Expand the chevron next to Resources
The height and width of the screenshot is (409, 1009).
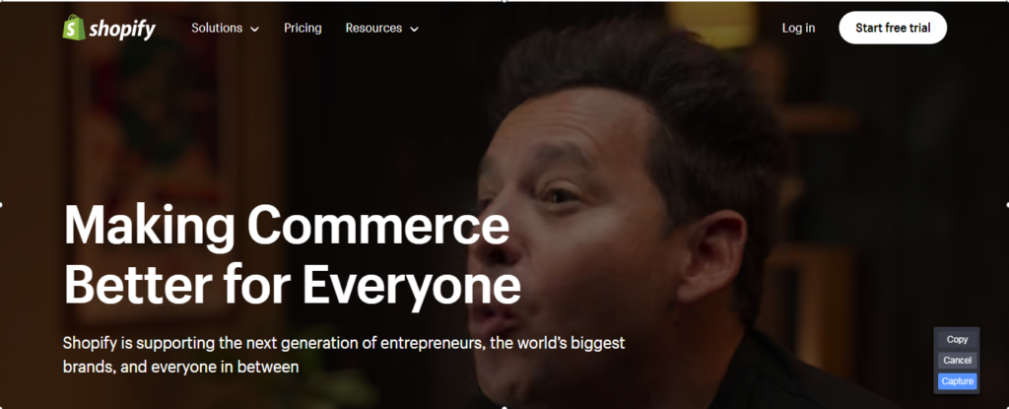(415, 29)
